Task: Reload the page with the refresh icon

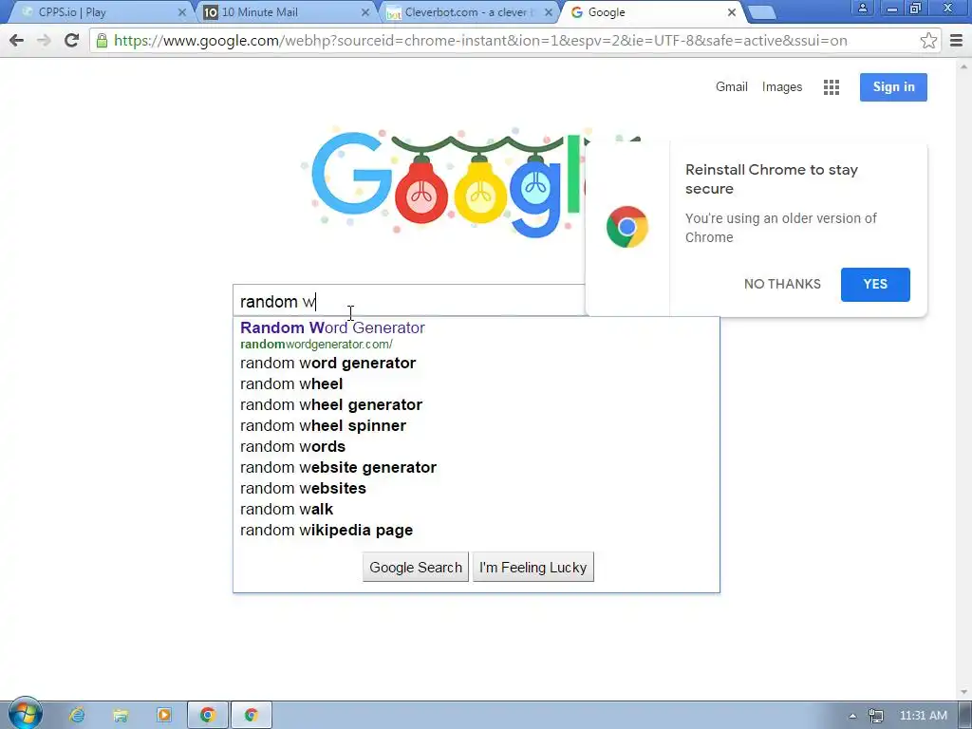Action: click(x=71, y=41)
